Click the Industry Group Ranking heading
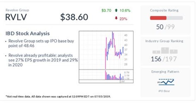 tap(164, 41)
